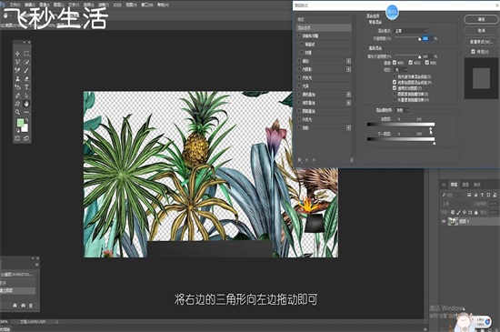Select the Quick Selection tool

26,62
